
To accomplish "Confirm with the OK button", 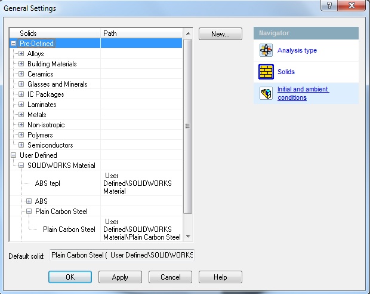I will [x=70, y=277].
